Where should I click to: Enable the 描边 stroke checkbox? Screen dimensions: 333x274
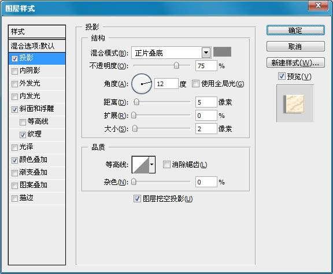[14, 198]
